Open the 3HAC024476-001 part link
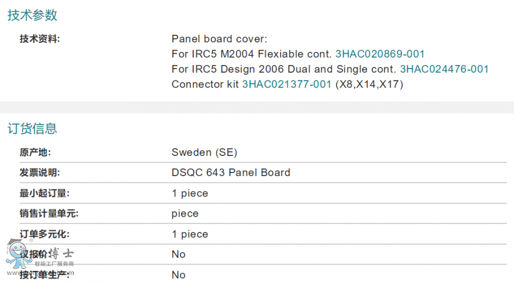This screenshot has width=514, height=284. pos(444,69)
